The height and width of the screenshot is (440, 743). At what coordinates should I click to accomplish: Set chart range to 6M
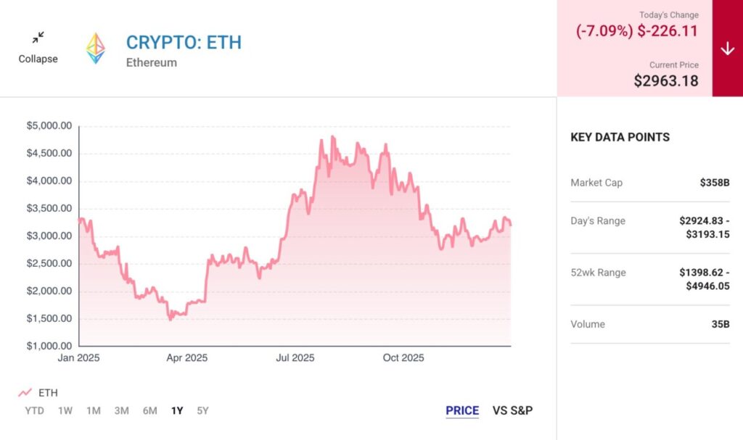pos(149,411)
